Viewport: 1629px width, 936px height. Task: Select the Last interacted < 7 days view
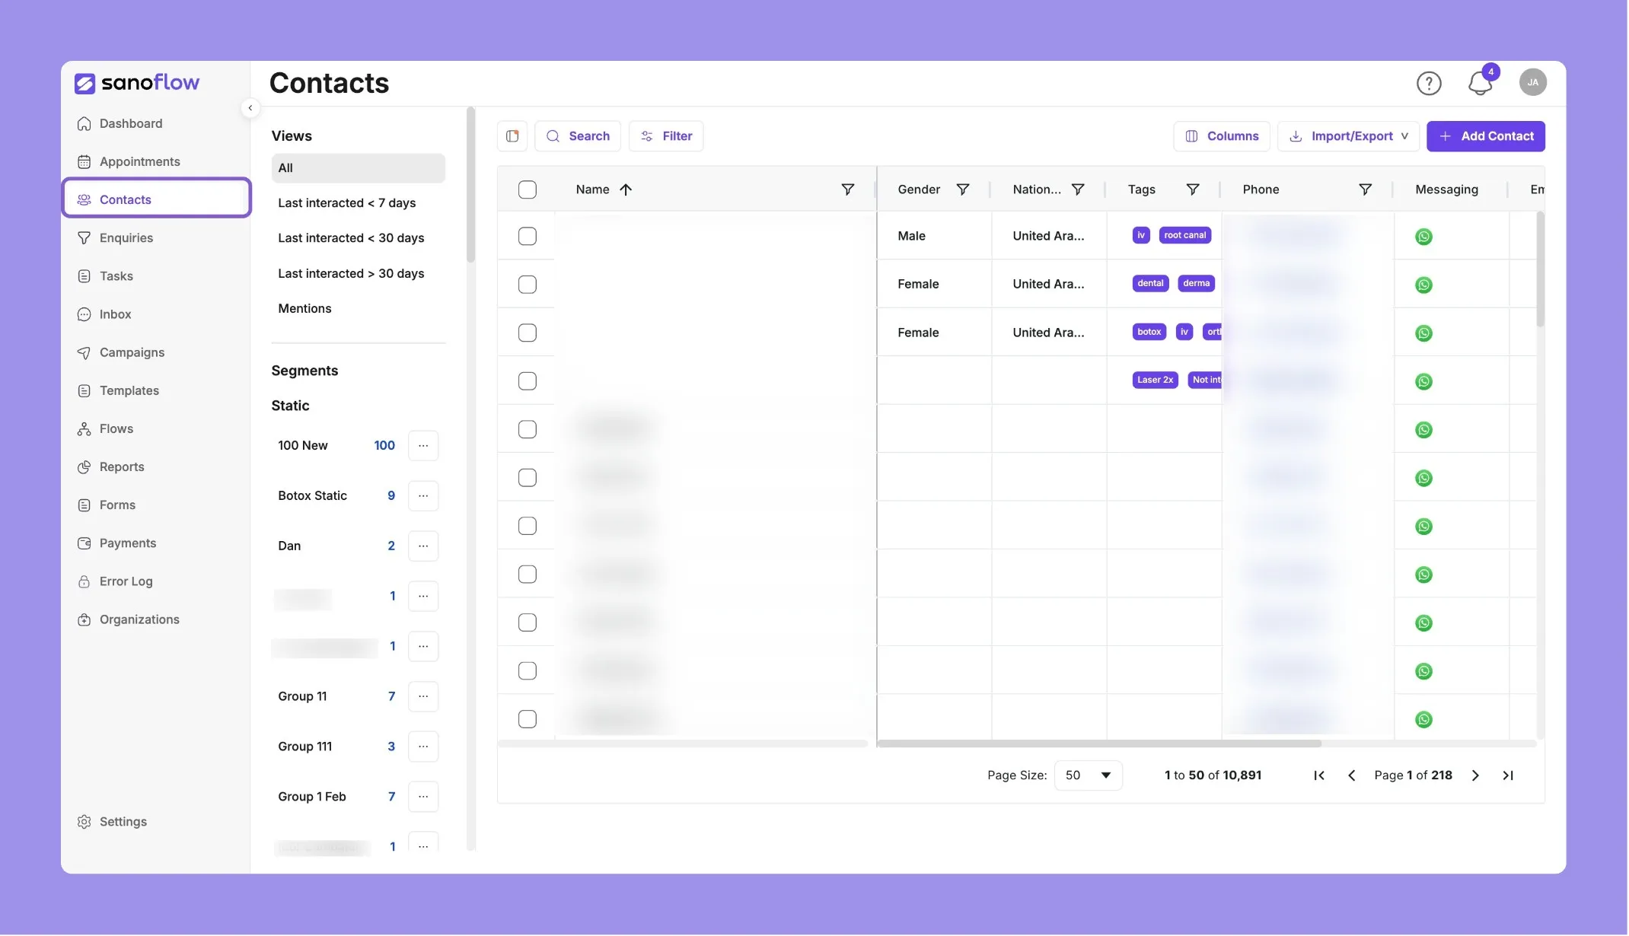(x=358, y=203)
